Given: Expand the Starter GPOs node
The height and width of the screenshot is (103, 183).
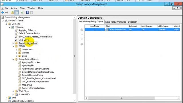Looking at the screenshot, I should [13, 95].
